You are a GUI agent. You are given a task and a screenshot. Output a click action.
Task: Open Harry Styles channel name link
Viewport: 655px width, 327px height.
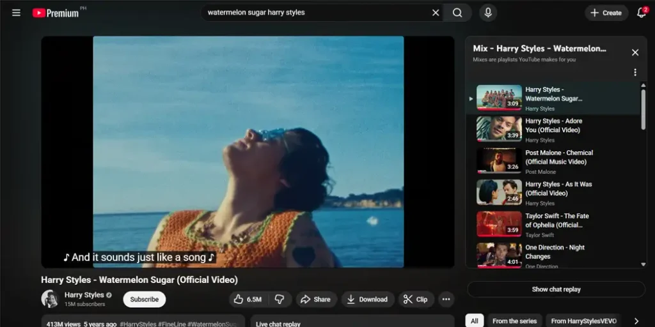click(x=84, y=295)
